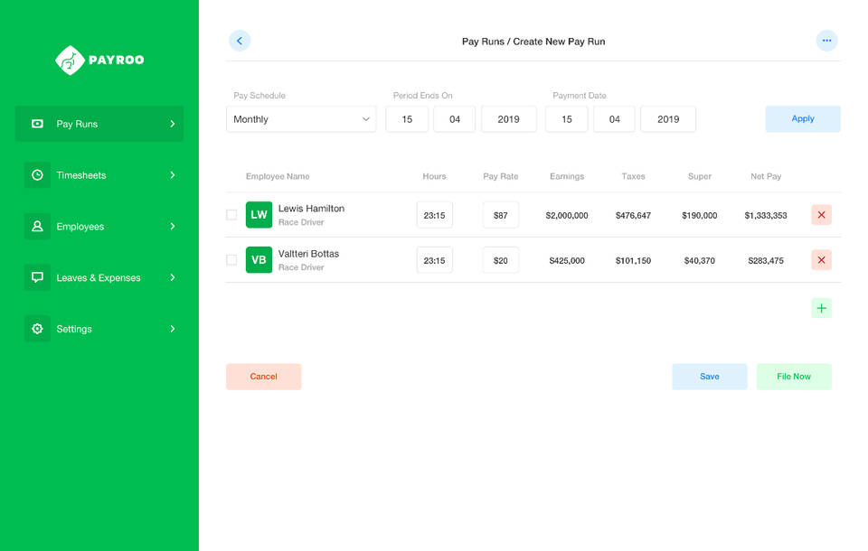
Task: Click the Apply button
Action: tap(803, 119)
